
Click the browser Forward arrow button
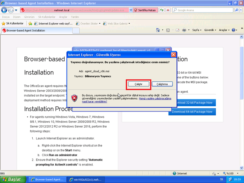(11, 10)
